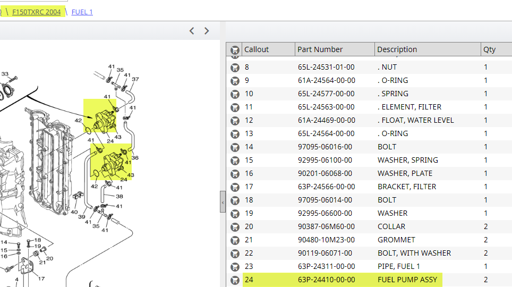The width and height of the screenshot is (512, 287).
Task: Add GROMMET row to cart
Action: coord(235,240)
